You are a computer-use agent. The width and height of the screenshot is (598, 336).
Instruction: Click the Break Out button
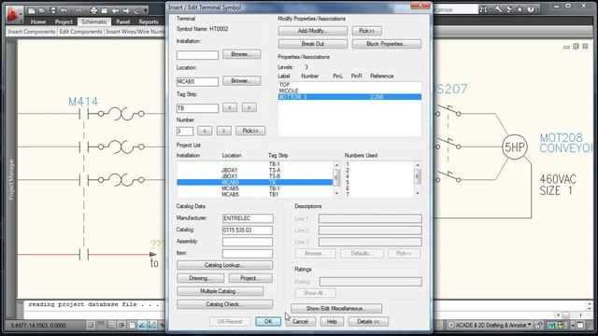click(x=313, y=44)
